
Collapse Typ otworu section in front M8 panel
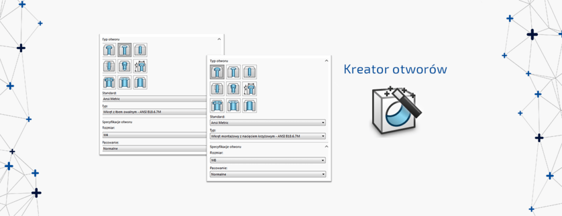[x=326, y=61]
